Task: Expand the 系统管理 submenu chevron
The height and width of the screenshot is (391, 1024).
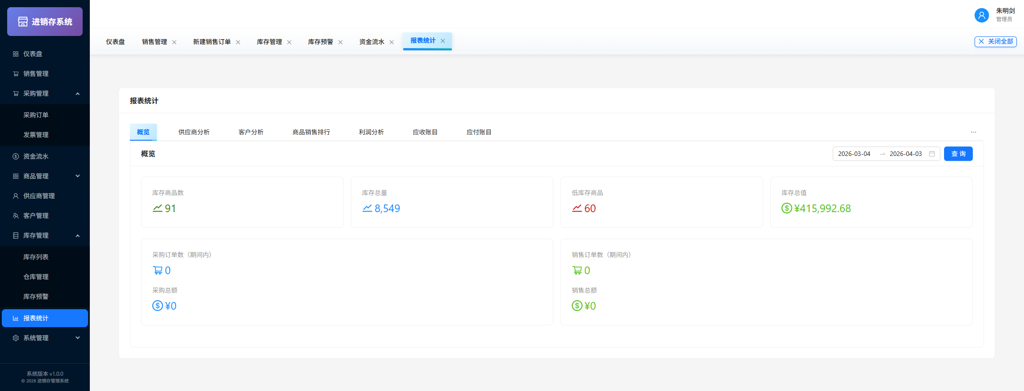Action: tap(78, 338)
